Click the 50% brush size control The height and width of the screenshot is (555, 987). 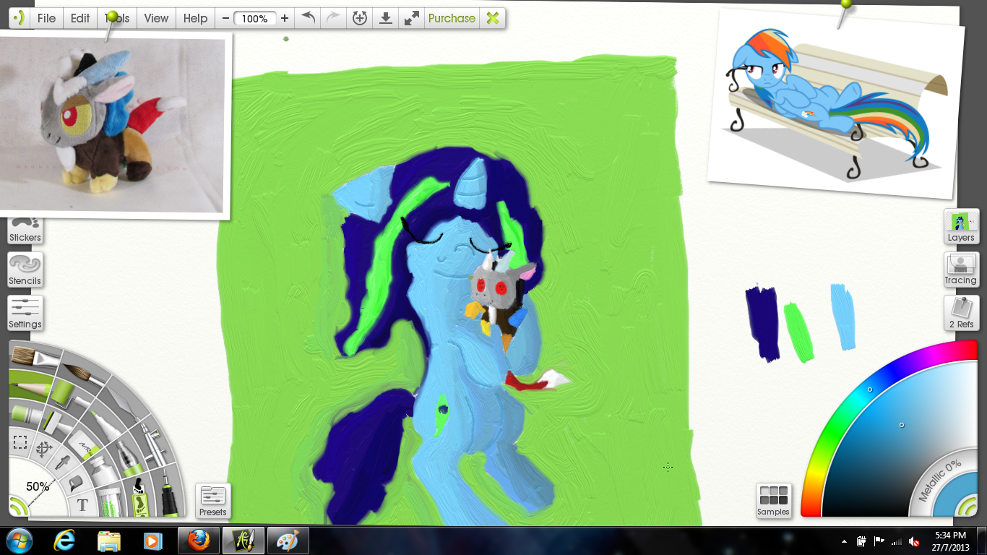click(x=38, y=486)
